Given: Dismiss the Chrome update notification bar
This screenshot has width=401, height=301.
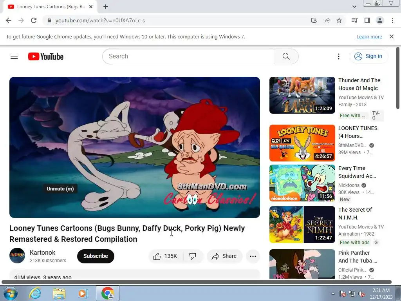Looking at the screenshot, I should (392, 36).
